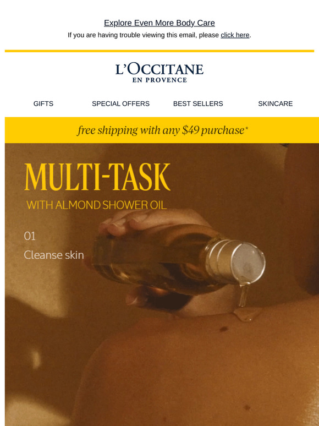Select BEST SELLERS from the navigation
The height and width of the screenshot is (426, 319).
point(198,103)
